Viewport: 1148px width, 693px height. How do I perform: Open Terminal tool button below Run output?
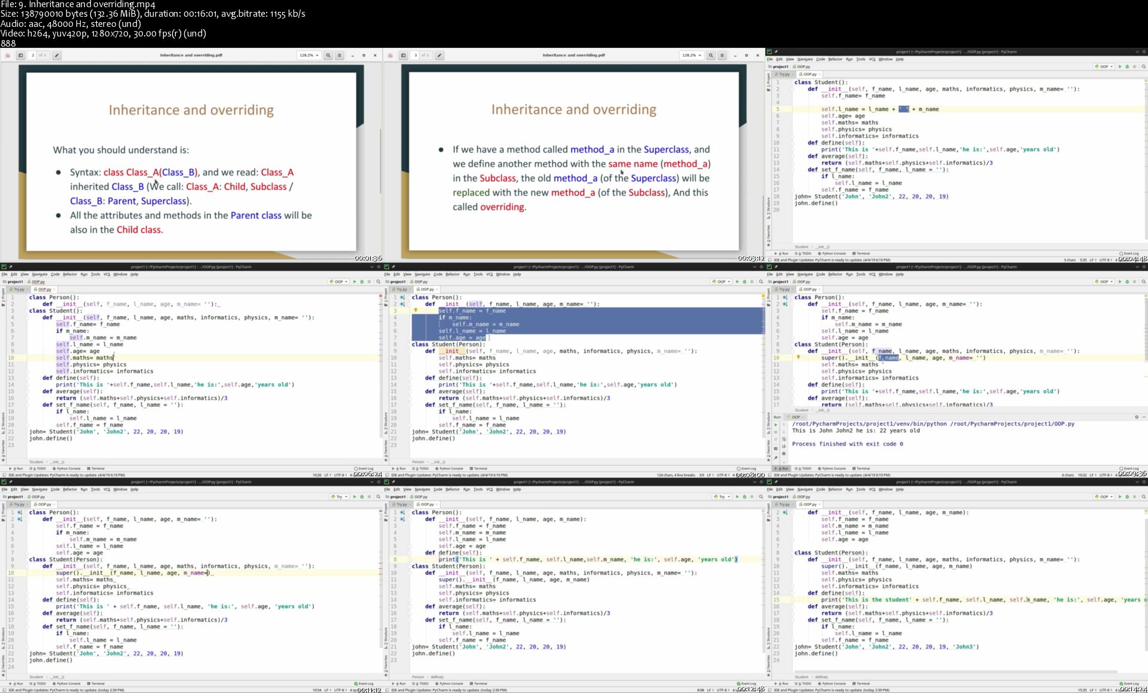pos(862,468)
